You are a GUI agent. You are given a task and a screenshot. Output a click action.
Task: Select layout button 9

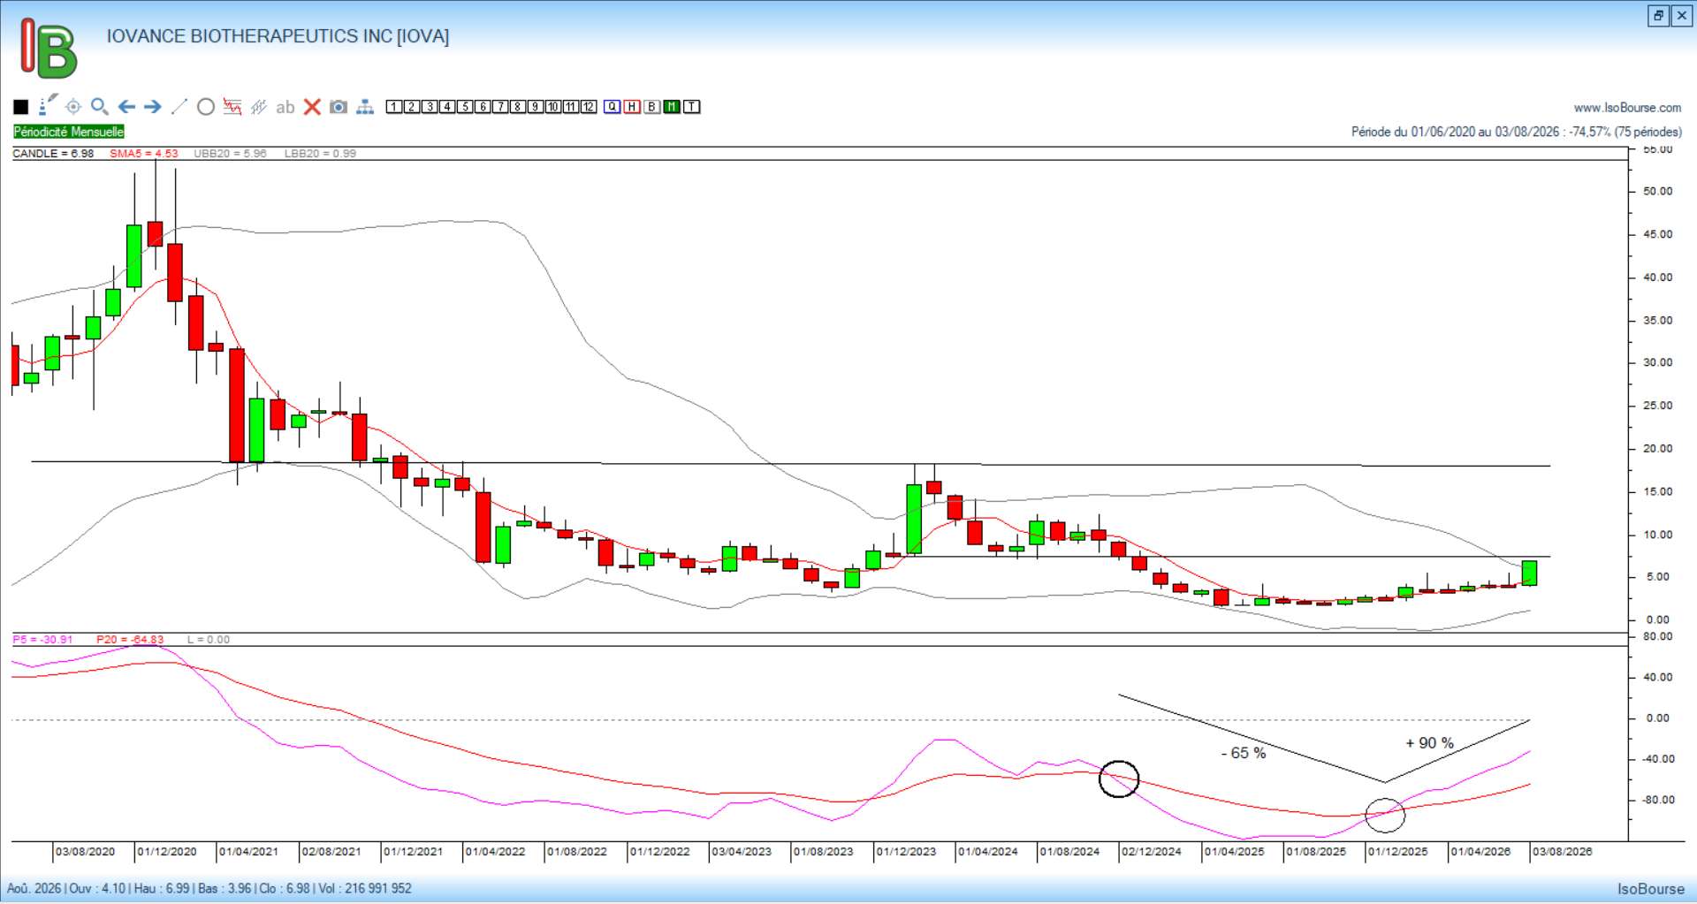click(536, 107)
